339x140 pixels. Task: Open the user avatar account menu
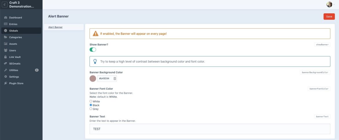click(330, 4)
